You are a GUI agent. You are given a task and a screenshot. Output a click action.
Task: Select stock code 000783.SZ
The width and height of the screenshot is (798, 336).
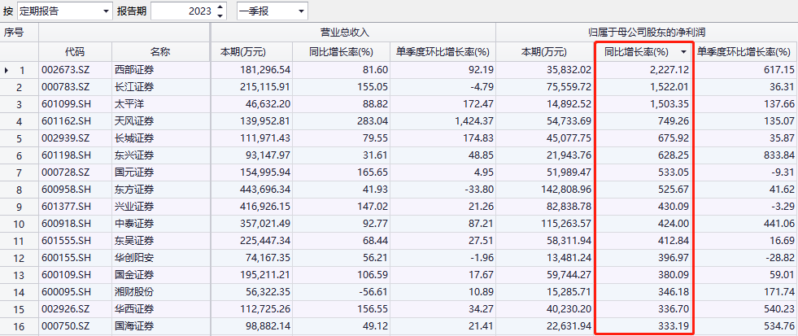point(64,87)
